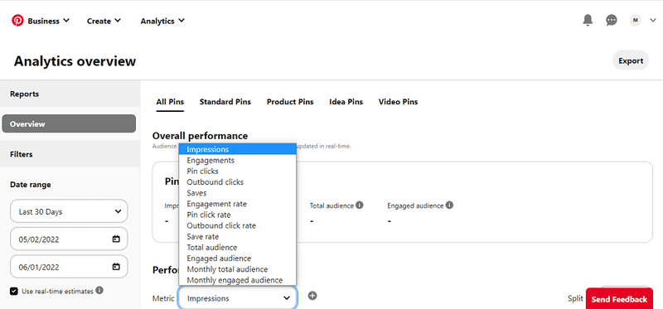The image size is (663, 309).
Task: Select Save rate option
Action: click(x=237, y=236)
